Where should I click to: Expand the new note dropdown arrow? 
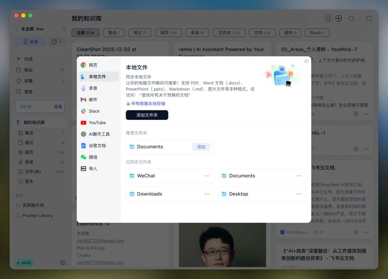(60, 42)
